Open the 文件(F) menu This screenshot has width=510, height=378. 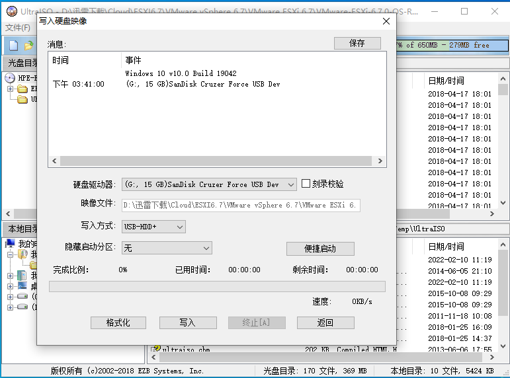[x=18, y=28]
